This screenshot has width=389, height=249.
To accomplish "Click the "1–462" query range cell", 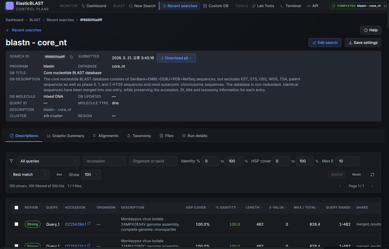I will pos(345,224).
